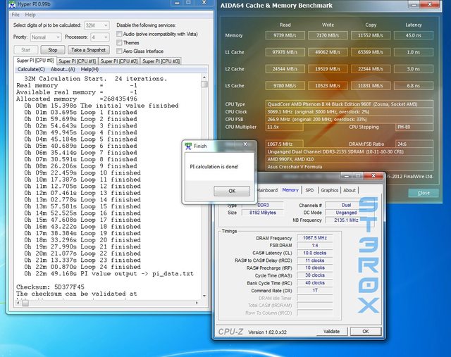Click the CPU Type field in AIDA64
This screenshot has height=357, width=451.
(350, 104)
